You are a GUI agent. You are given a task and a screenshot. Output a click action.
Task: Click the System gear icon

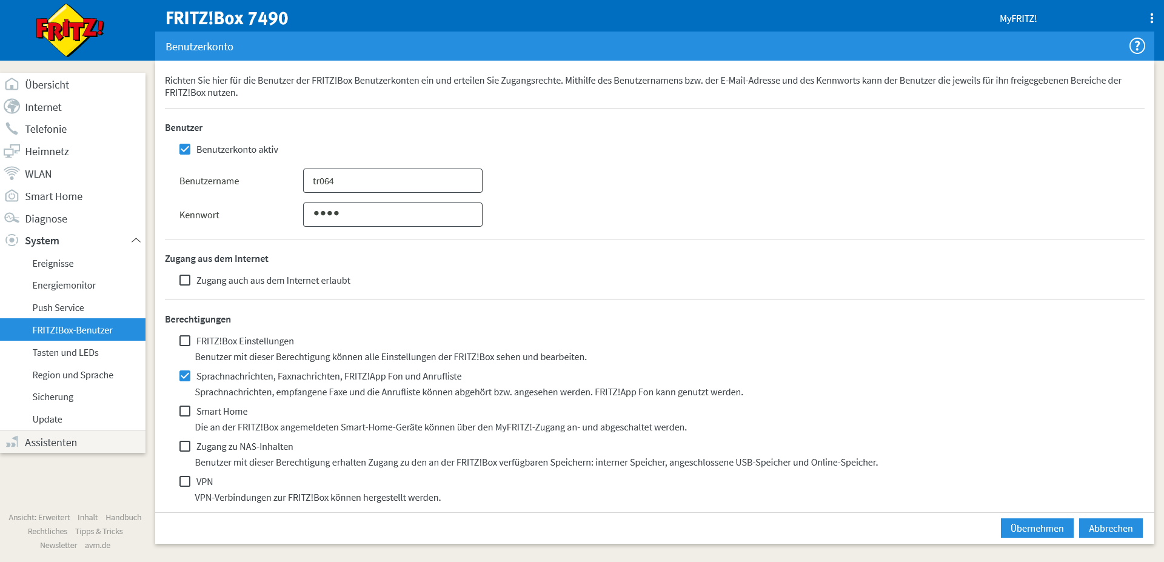click(12, 240)
